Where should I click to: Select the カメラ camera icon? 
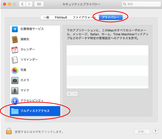[x=15, y=80]
